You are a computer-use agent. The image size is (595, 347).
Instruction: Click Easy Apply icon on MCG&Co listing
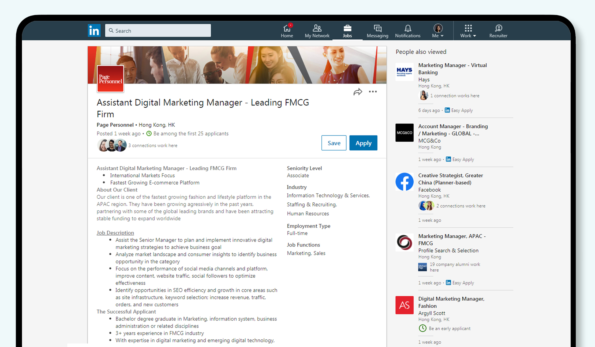coord(448,159)
